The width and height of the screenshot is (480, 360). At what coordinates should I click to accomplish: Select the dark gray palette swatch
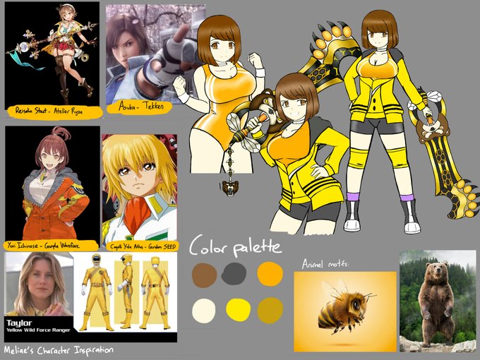tap(234, 274)
